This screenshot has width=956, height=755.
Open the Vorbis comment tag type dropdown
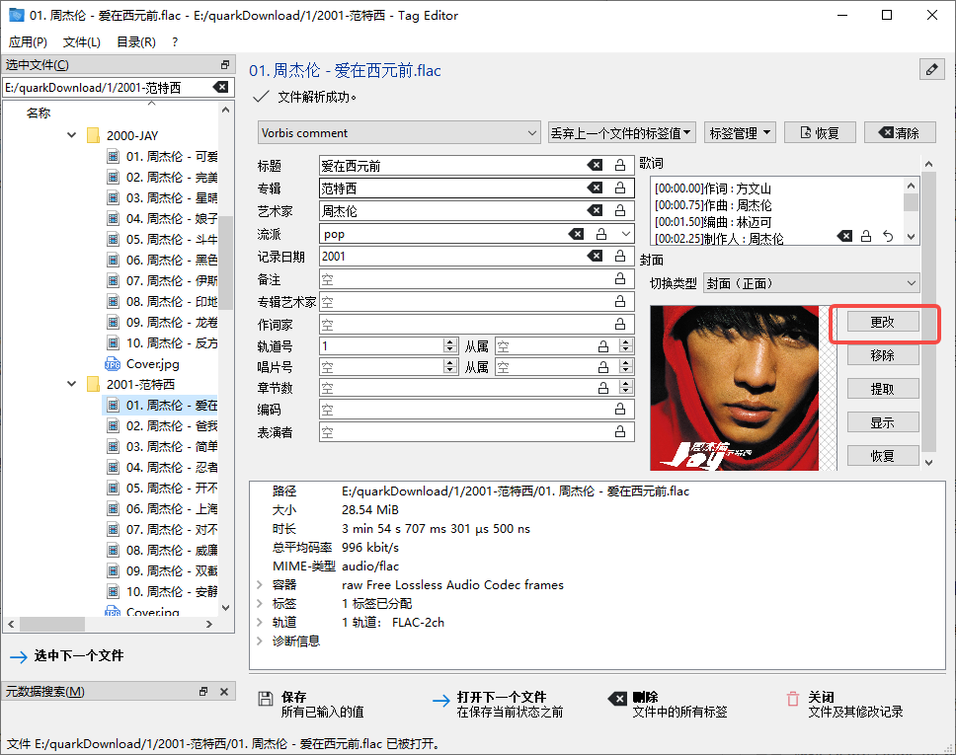pyautogui.click(x=399, y=133)
